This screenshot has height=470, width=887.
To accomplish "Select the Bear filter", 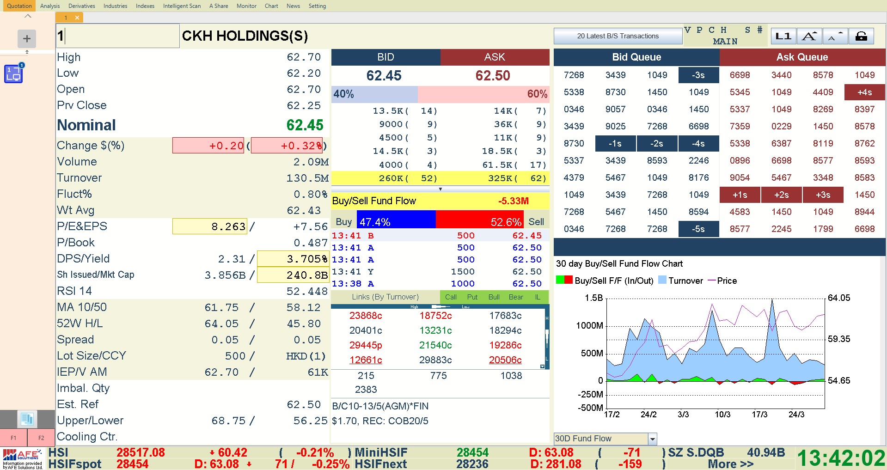I will (x=516, y=297).
